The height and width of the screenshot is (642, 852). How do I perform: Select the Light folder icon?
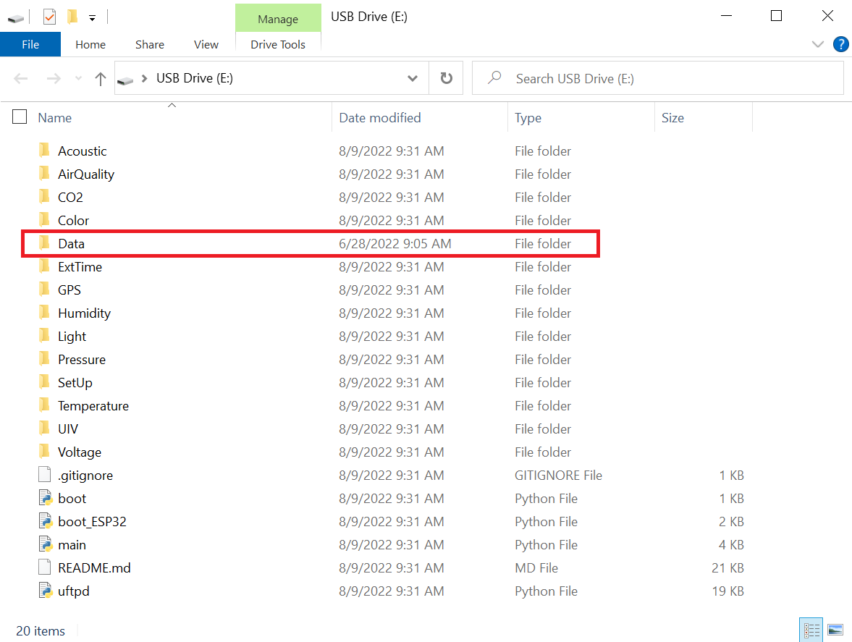click(x=45, y=336)
